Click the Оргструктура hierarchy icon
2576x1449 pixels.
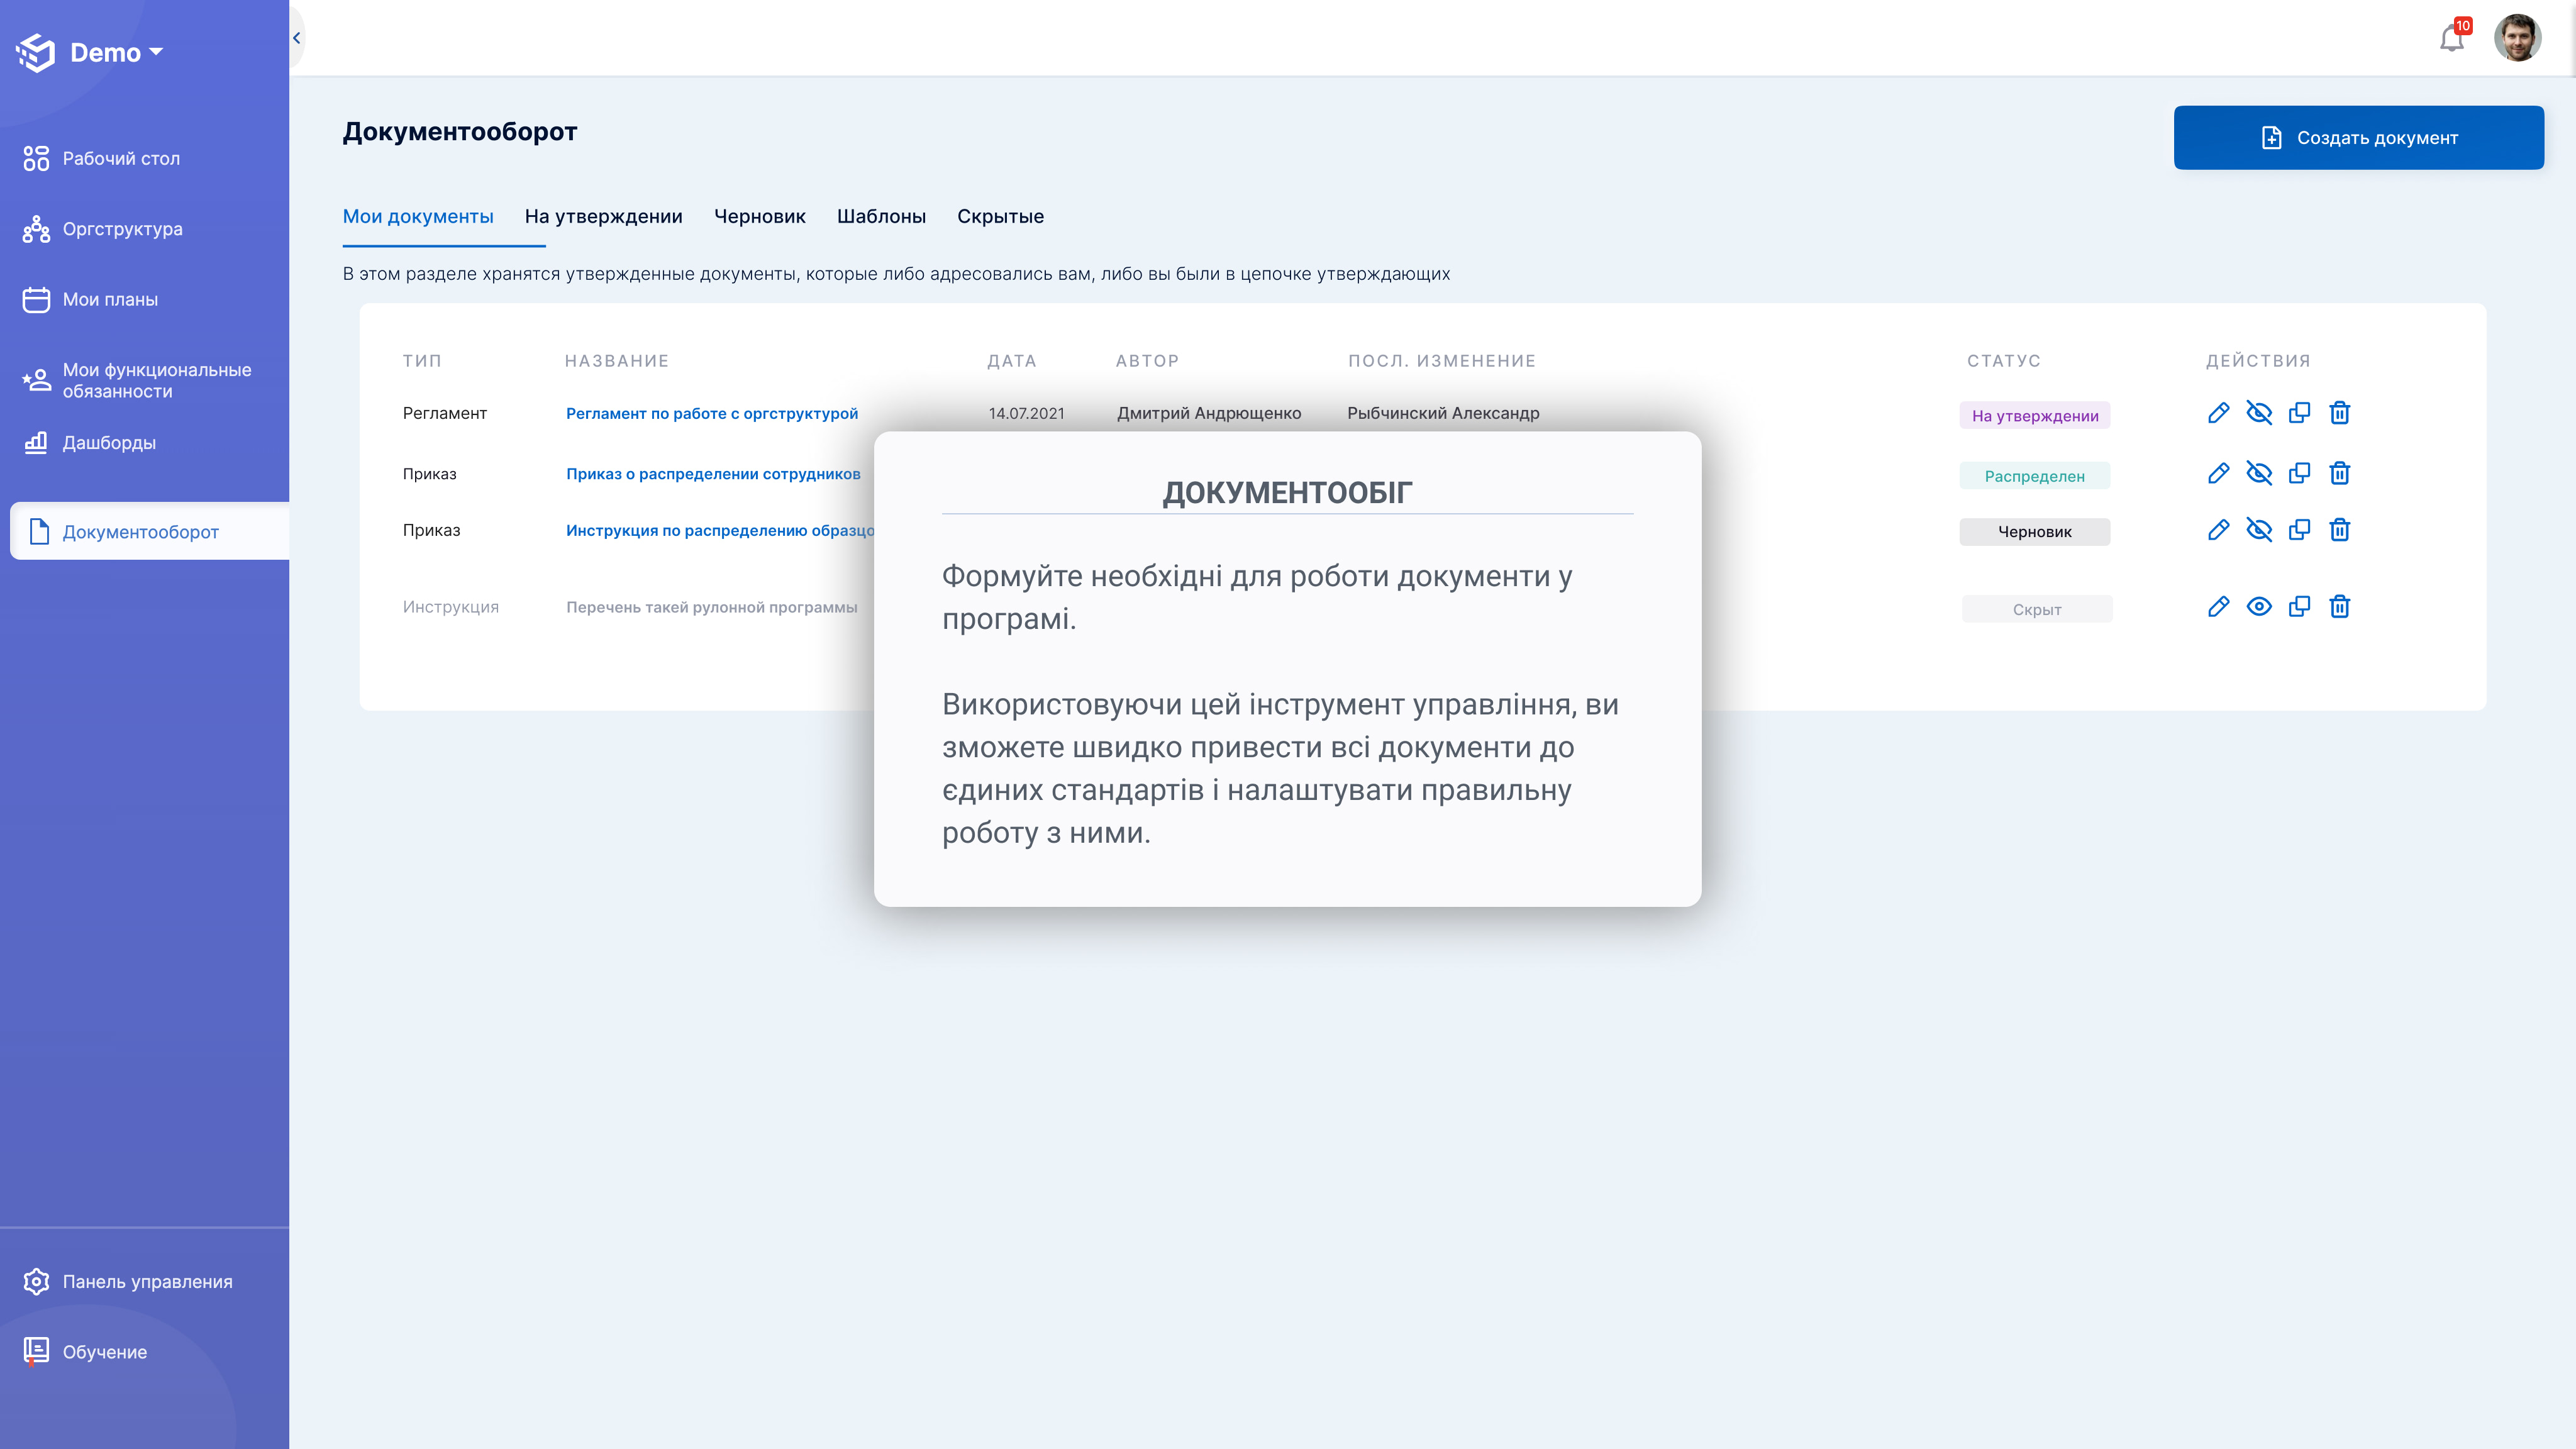pos(36,229)
